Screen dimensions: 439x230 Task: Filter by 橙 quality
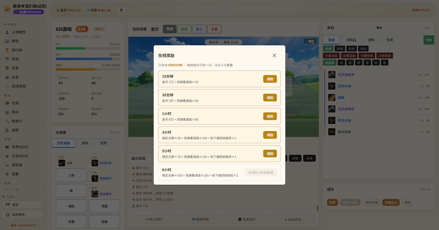385,63
